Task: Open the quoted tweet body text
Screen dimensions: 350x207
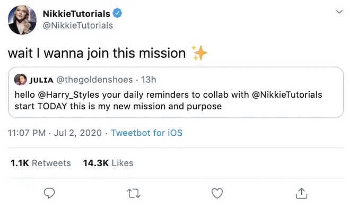Action: tap(168, 100)
